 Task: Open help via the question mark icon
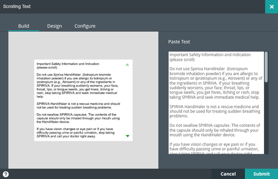coord(6,174)
